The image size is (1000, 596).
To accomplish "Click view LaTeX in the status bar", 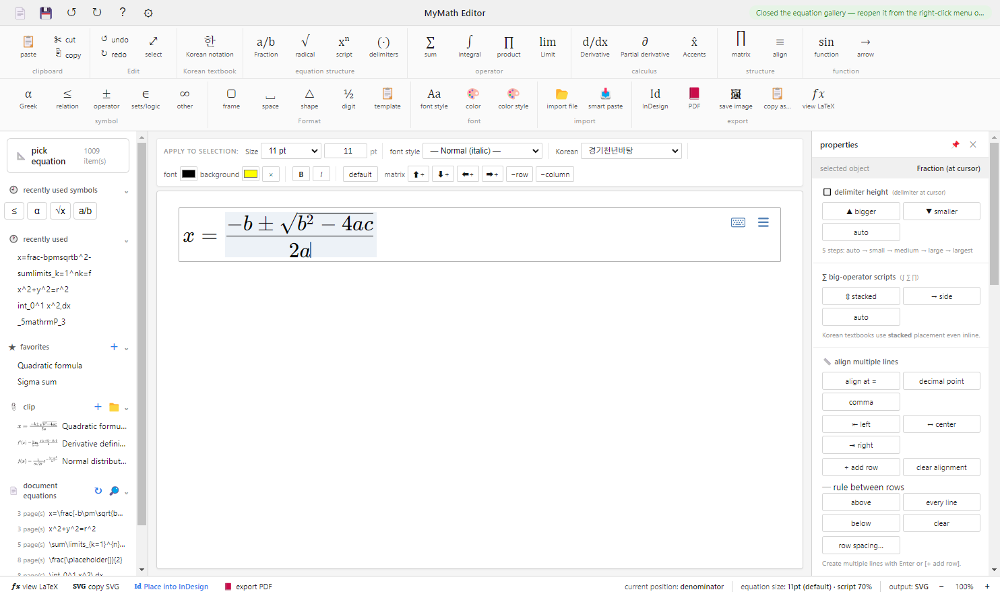I will click(x=35, y=587).
